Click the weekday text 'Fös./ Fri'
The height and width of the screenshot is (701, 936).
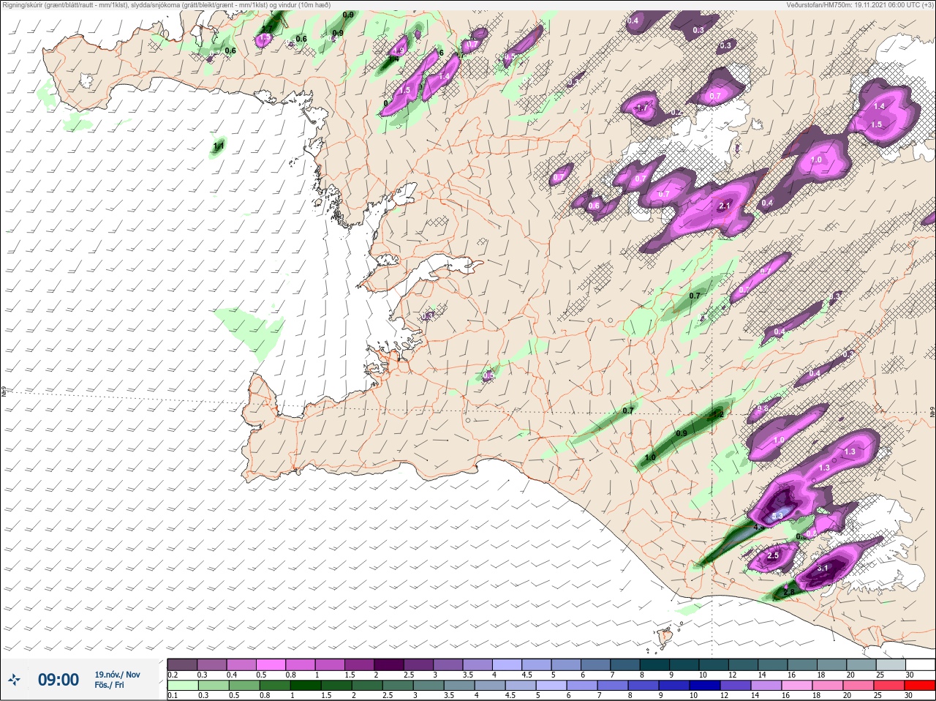(109, 686)
